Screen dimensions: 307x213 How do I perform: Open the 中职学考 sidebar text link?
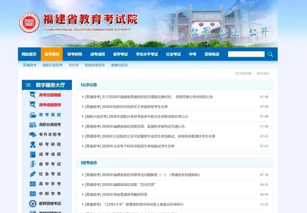(50, 194)
